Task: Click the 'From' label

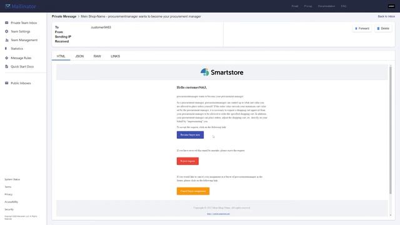Action: pos(59,32)
